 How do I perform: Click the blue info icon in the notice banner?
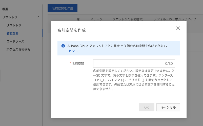click(x=63, y=46)
